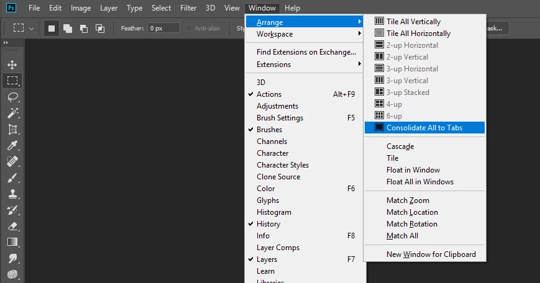Image resolution: width=540 pixels, height=283 pixels.
Task: Expand the Workspace submenu
Action: pos(304,34)
